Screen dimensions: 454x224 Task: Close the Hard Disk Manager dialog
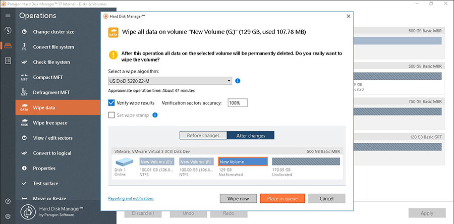pyautogui.click(x=348, y=16)
